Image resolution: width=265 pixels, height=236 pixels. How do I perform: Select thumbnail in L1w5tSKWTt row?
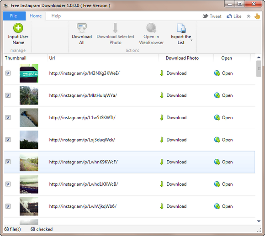[29, 117]
